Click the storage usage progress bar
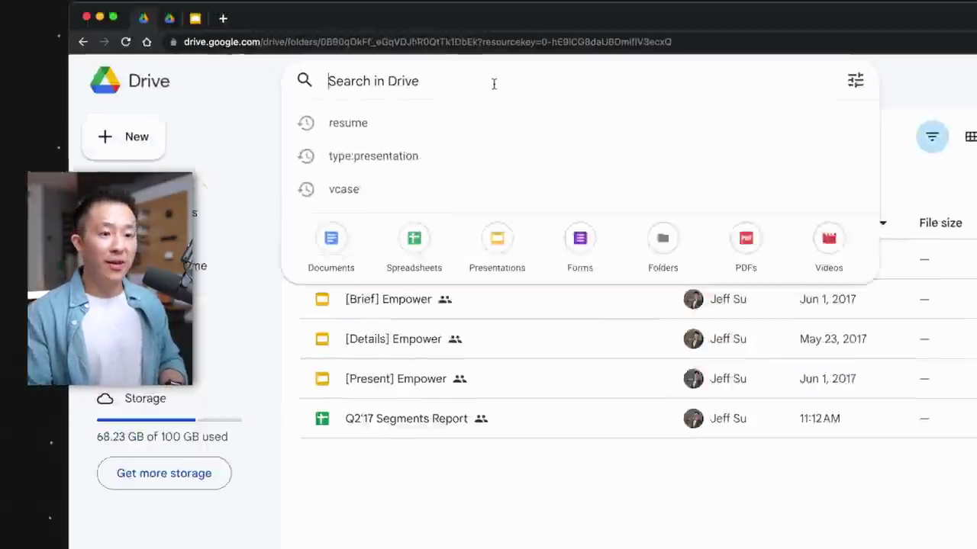 [x=169, y=419]
